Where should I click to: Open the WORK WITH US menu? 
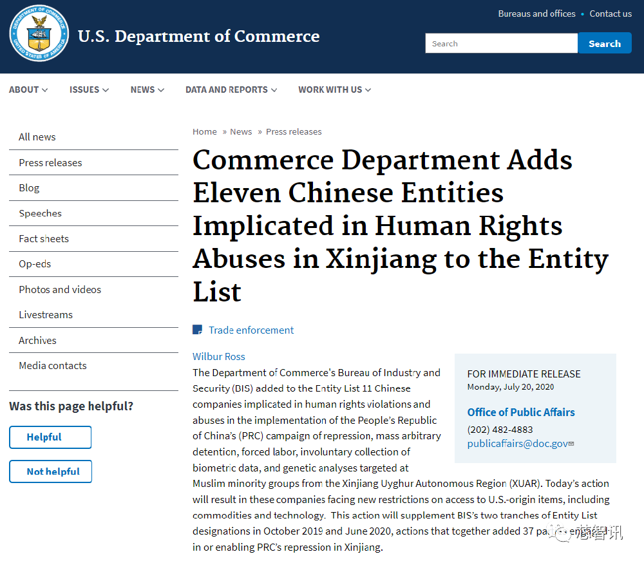(x=334, y=90)
